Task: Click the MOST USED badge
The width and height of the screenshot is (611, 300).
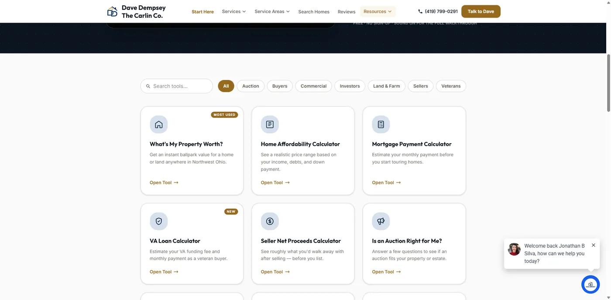Action: point(224,115)
